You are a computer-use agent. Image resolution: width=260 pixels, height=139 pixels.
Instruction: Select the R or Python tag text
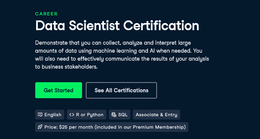(x=90, y=115)
